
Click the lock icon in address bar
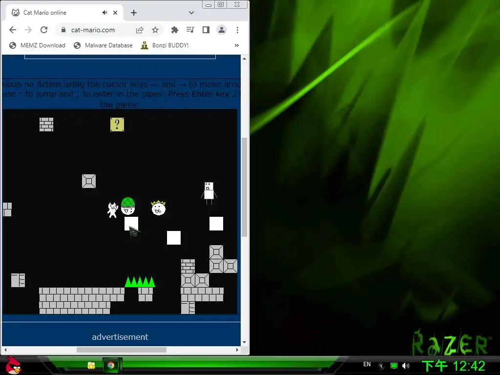(x=63, y=30)
